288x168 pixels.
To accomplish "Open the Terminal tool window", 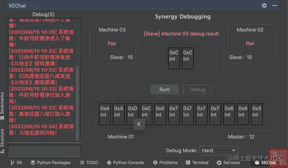I will pos(197,162).
